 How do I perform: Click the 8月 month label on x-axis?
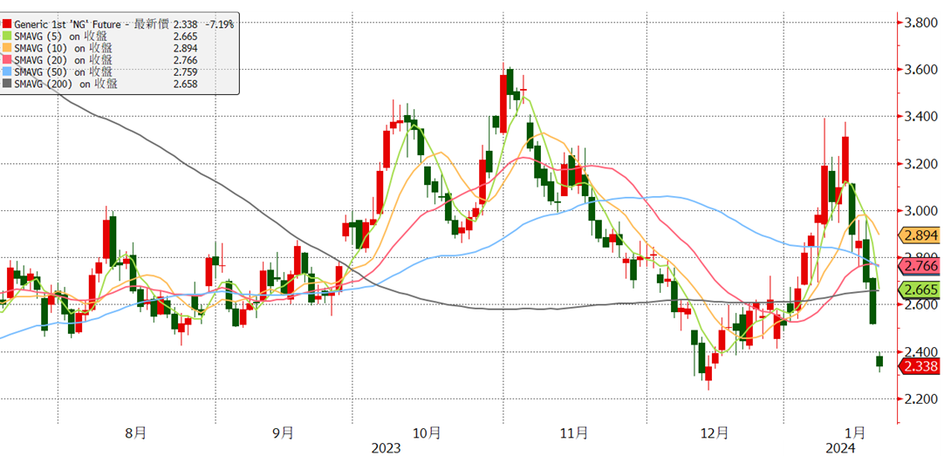tap(136, 433)
